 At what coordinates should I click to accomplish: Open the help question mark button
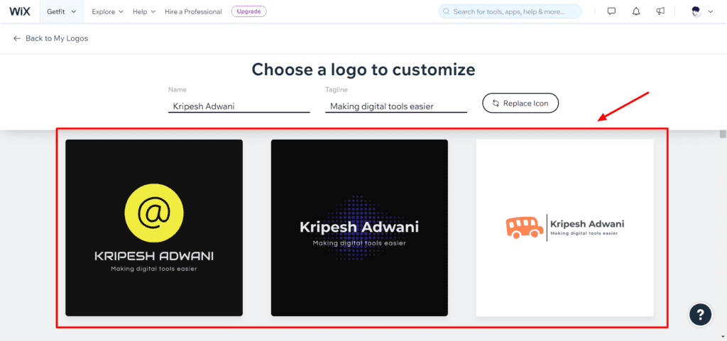[700, 314]
